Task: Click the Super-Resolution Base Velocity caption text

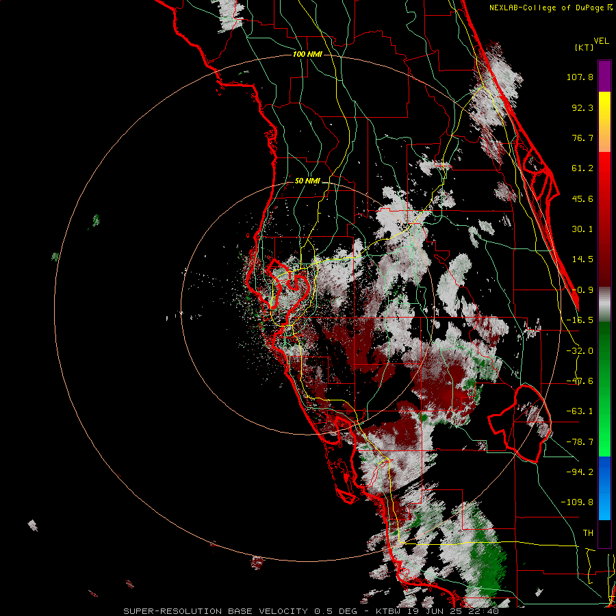Action: click(311, 611)
